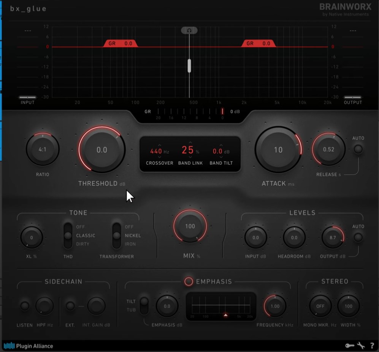
Task: Click the Brainworx logo
Action: click(x=345, y=9)
